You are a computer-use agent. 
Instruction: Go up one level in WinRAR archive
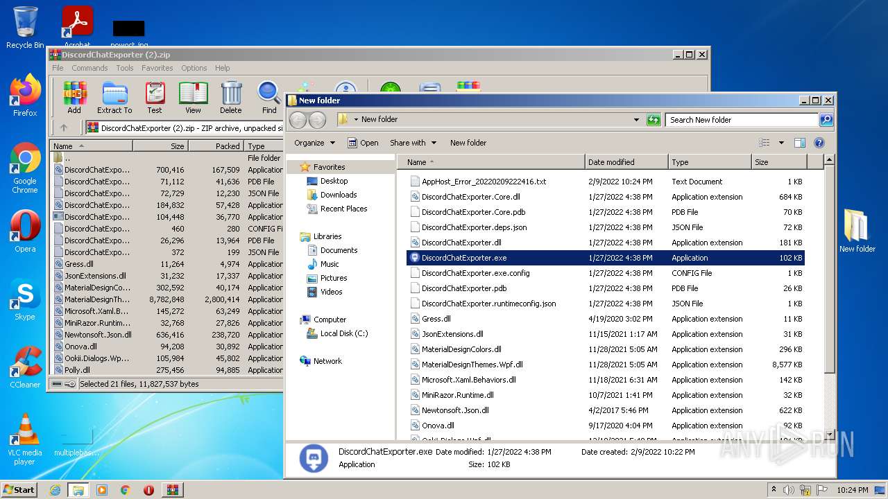(64, 128)
